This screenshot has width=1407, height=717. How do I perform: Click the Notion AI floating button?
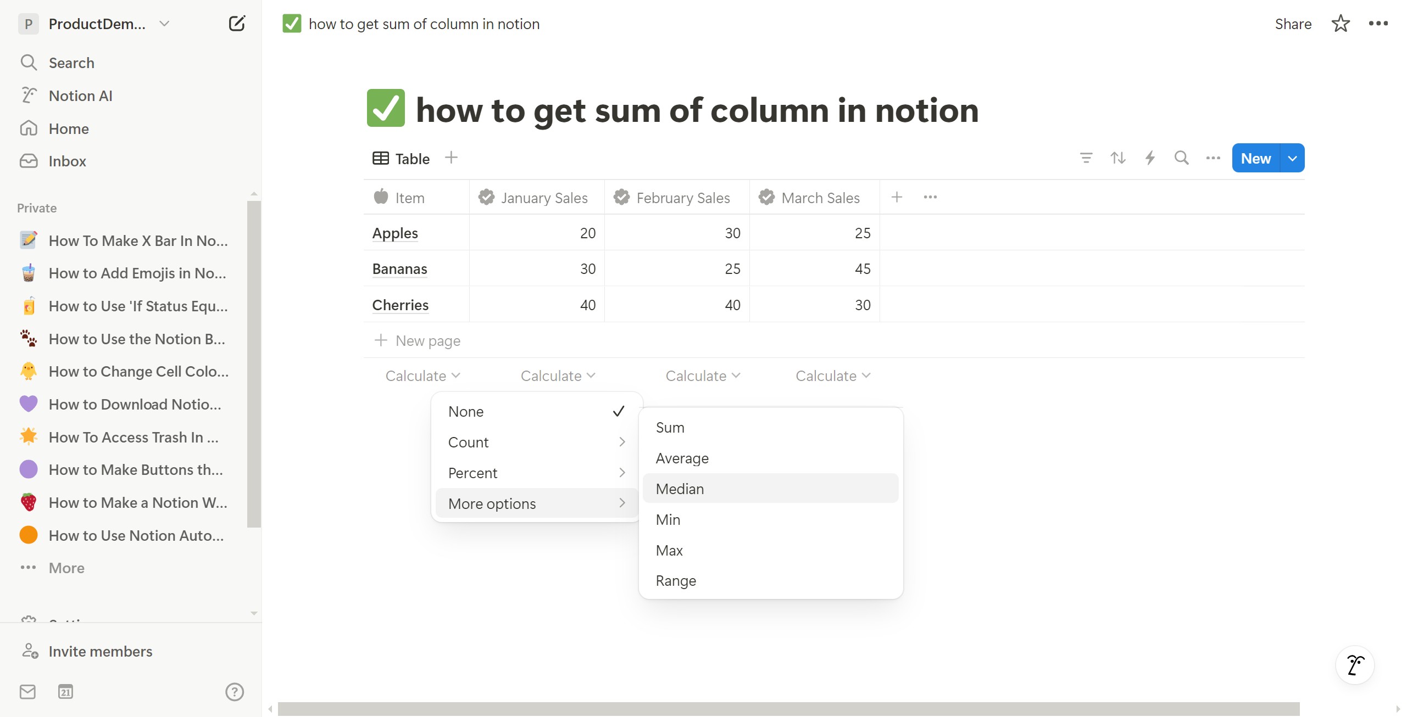click(x=1355, y=664)
